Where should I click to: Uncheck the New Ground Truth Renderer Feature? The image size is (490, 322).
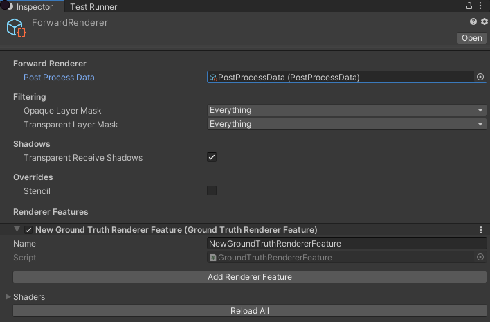point(28,230)
